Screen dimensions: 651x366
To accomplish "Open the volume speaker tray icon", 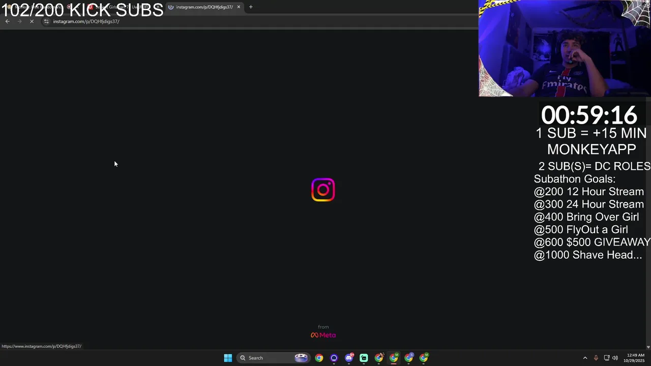I will click(615, 358).
